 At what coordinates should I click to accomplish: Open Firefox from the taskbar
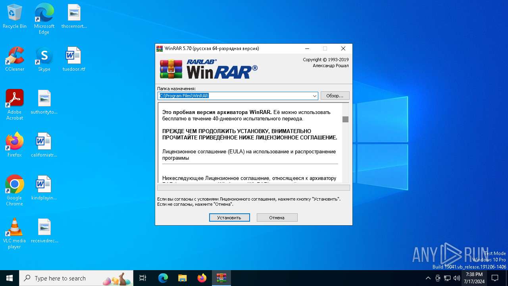coord(202,278)
